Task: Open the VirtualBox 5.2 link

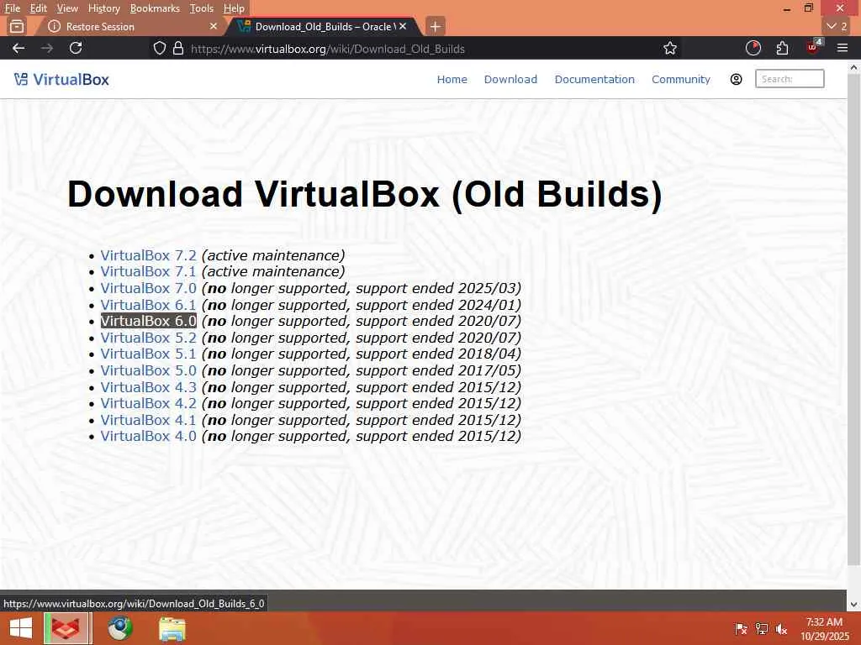Action: (148, 338)
